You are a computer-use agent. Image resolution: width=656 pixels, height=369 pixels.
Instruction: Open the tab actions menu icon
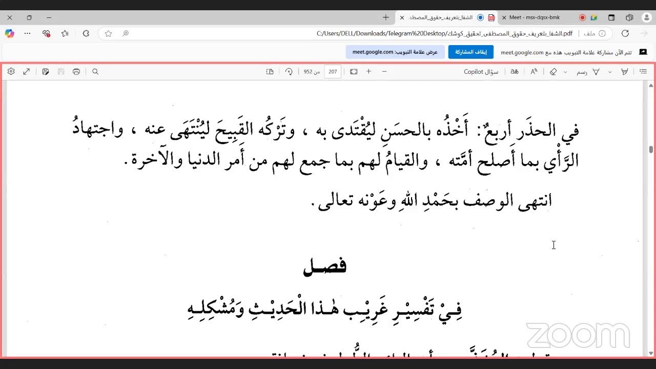(x=611, y=17)
